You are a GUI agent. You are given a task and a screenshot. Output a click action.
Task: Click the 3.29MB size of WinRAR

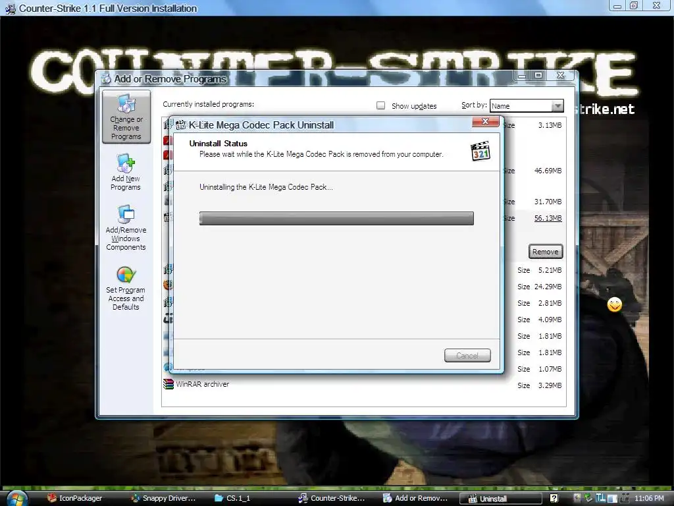(550, 385)
